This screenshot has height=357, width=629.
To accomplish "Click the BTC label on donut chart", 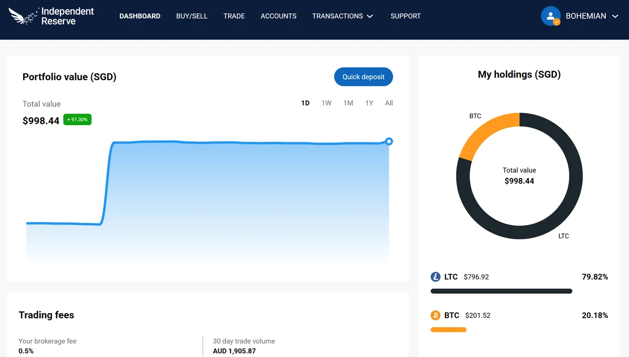I will click(x=475, y=116).
